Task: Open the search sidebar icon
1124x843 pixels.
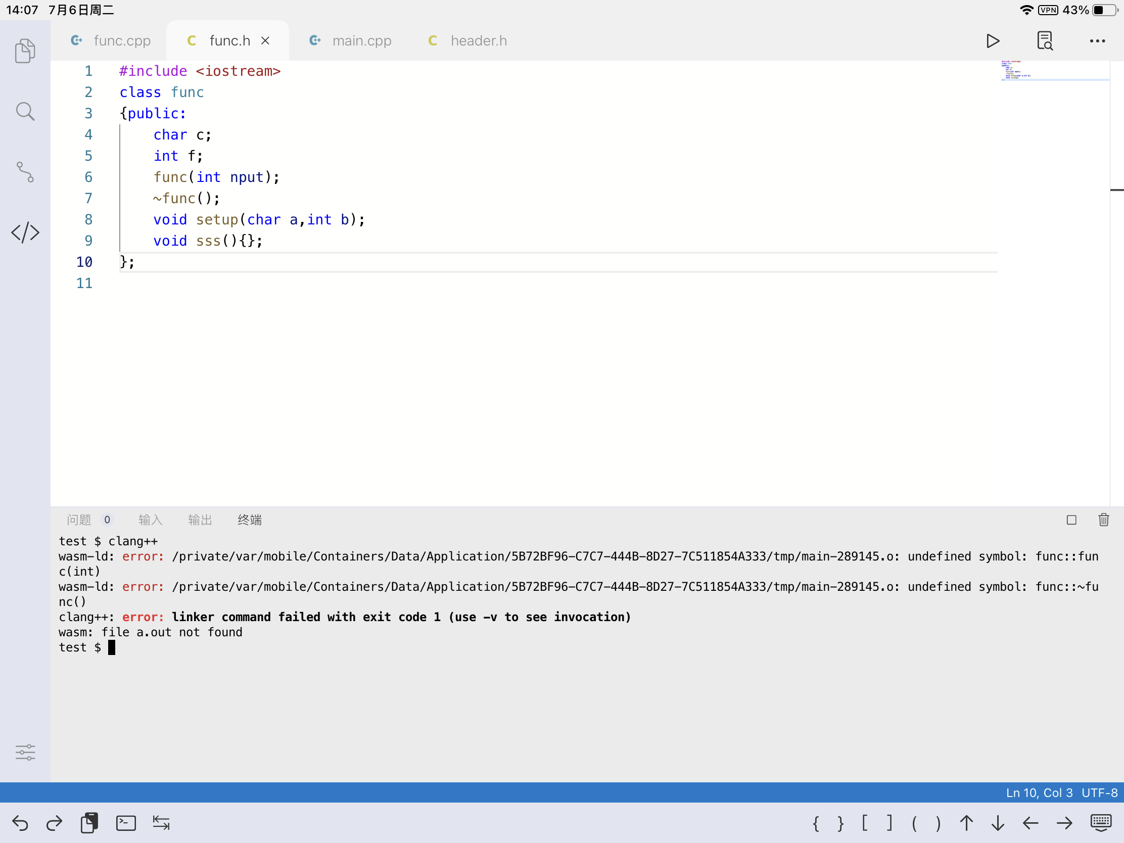Action: point(25,111)
